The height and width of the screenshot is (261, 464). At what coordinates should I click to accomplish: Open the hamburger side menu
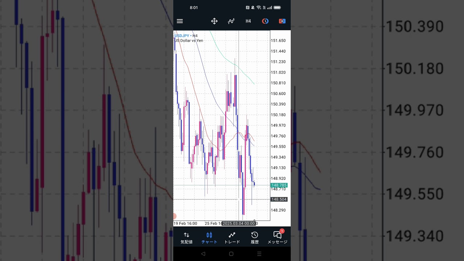[180, 21]
